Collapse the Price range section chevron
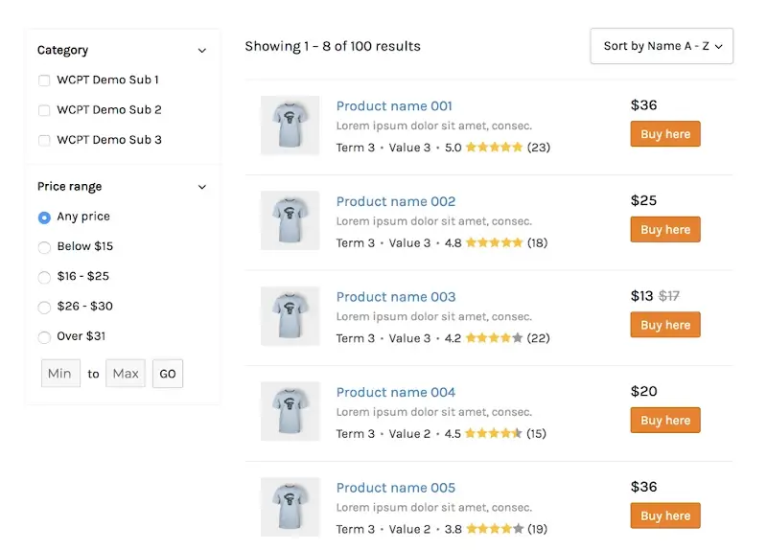Screen dimensions: 767x550 pyautogui.click(x=201, y=187)
